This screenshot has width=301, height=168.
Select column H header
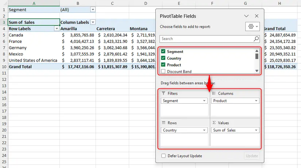pos(279,3)
